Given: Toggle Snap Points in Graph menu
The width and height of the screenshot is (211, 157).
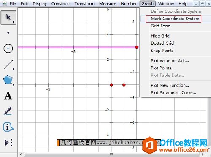Looking at the screenshot, I should pyautogui.click(x=162, y=51).
